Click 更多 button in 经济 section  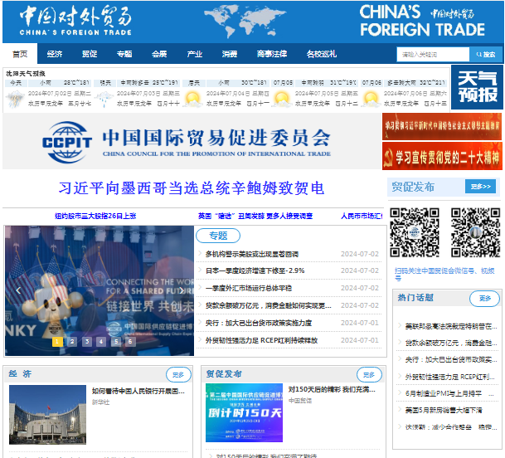(x=178, y=375)
